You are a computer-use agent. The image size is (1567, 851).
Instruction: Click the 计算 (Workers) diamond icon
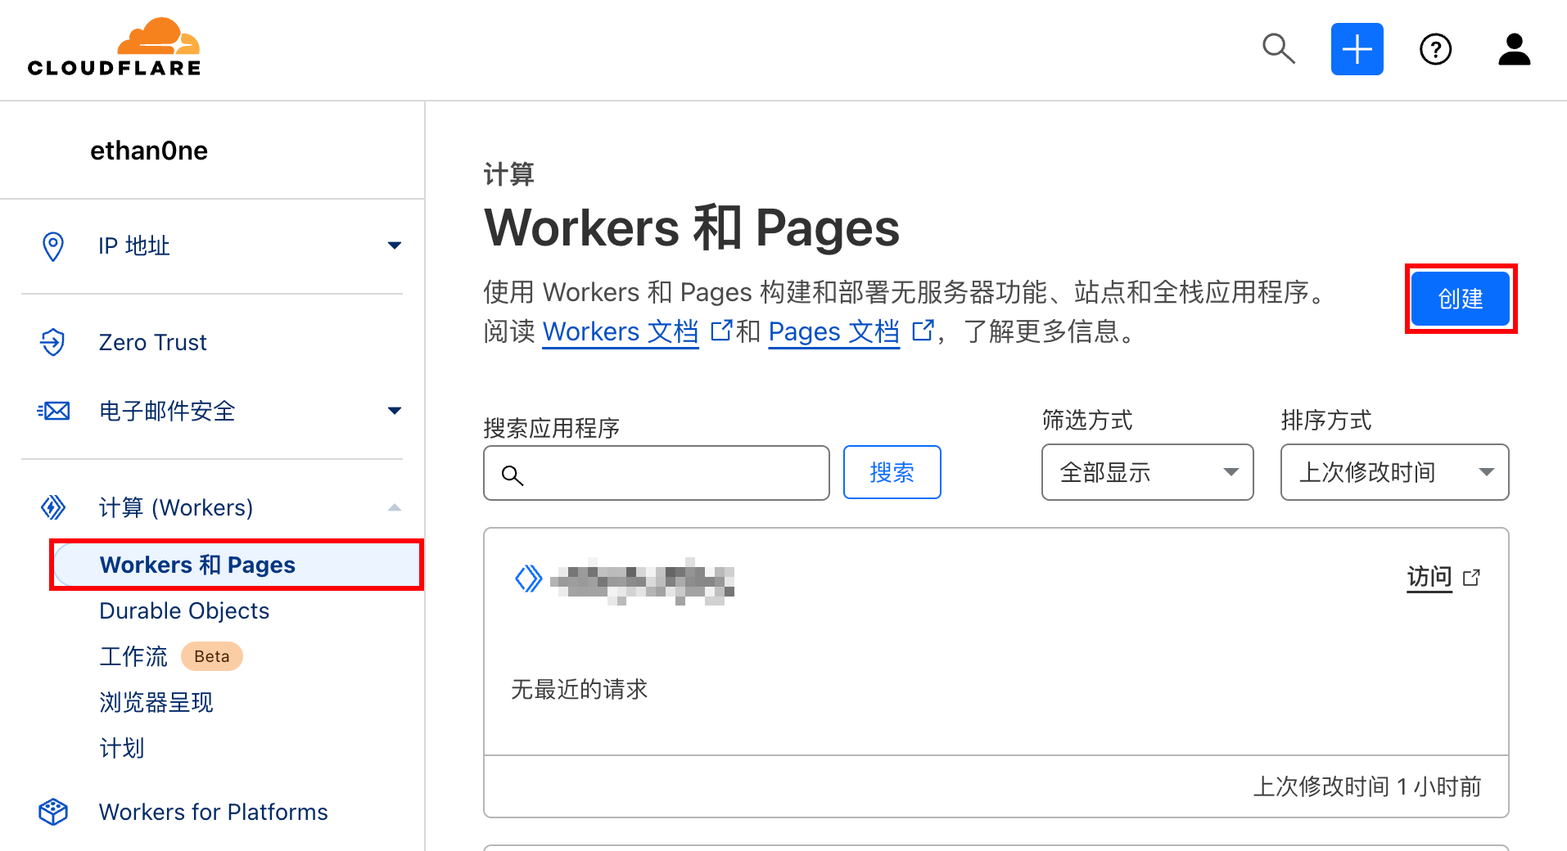53,507
